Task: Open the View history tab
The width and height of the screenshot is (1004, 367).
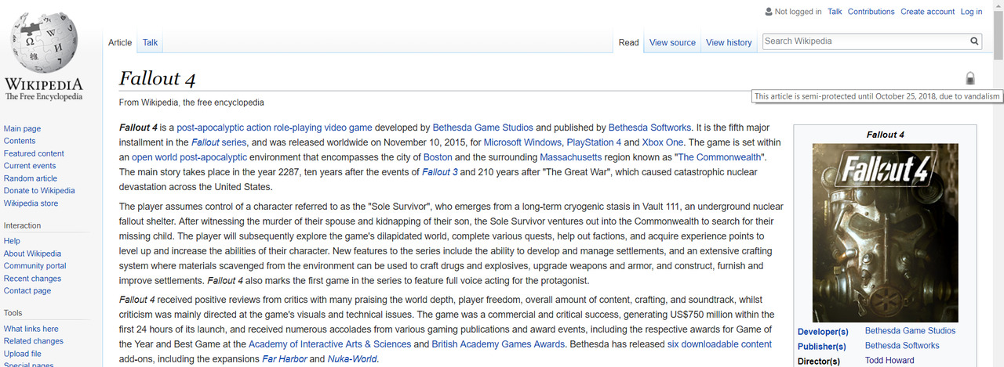Action: point(729,43)
